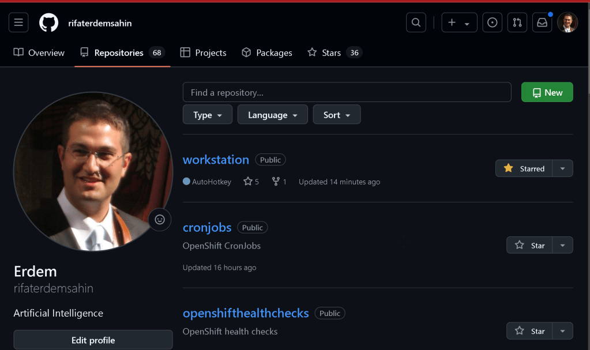Screen dimensions: 590x350
Task: Open the openshifthealthchecks repository link
Action: click(x=246, y=313)
